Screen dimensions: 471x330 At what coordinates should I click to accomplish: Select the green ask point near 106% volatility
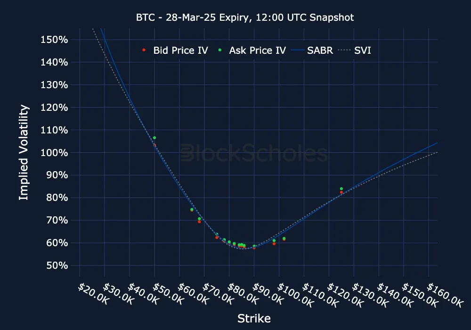click(154, 138)
